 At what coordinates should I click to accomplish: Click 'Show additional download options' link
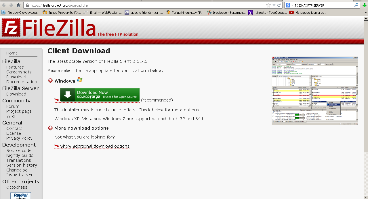click(x=95, y=146)
